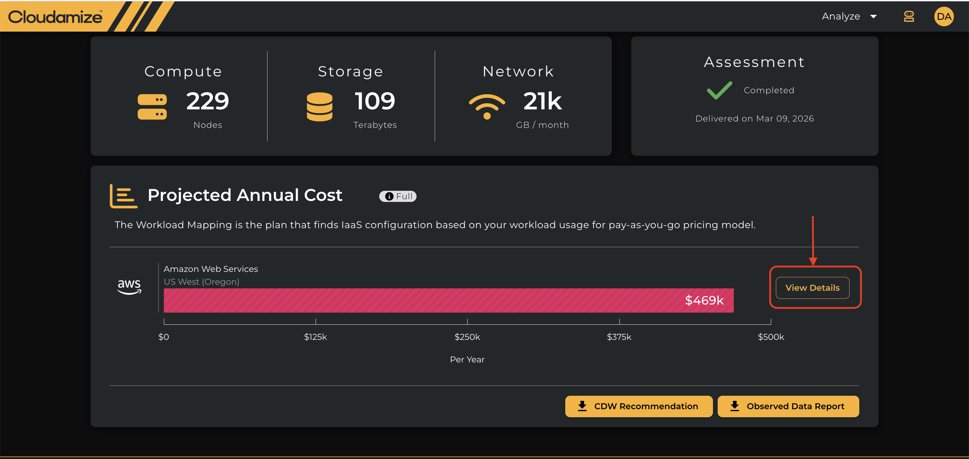Click the $469k AWS cost bar
The height and width of the screenshot is (459, 969).
pyautogui.click(x=448, y=300)
